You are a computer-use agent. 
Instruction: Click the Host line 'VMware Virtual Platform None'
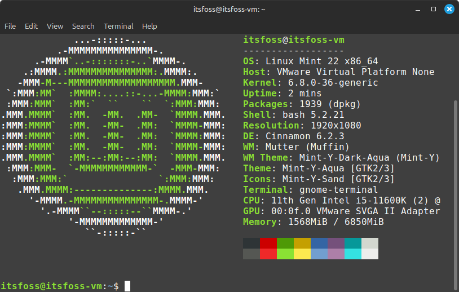[339, 72]
